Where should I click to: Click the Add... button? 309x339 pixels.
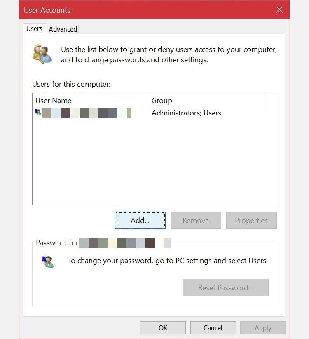pos(140,220)
